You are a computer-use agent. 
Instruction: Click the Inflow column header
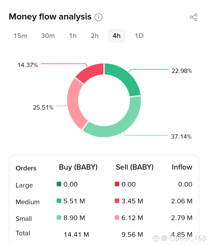182,167
